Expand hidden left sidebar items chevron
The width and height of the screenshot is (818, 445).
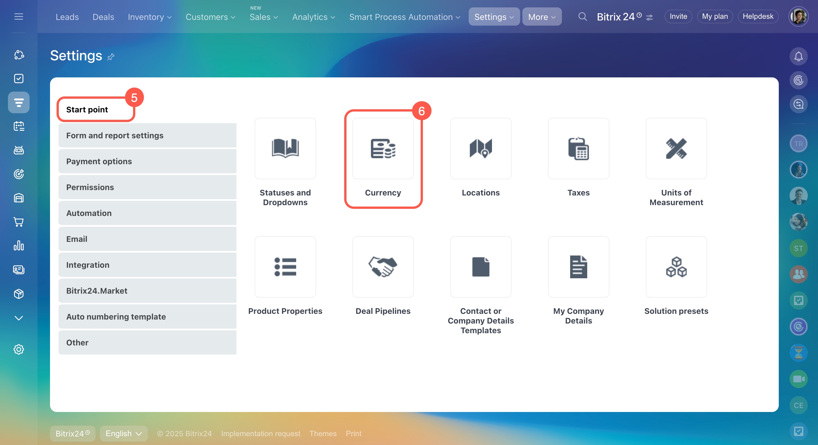(x=19, y=318)
